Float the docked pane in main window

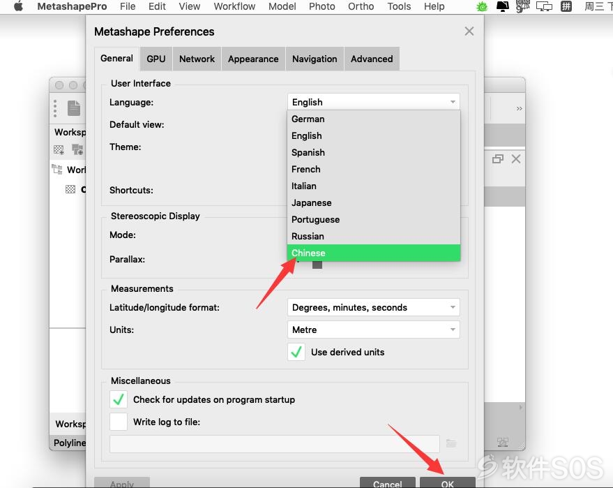(498, 159)
